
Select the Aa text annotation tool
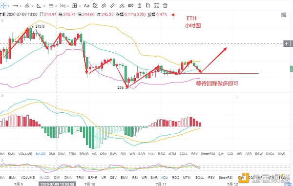pyautogui.click(x=86, y=6)
